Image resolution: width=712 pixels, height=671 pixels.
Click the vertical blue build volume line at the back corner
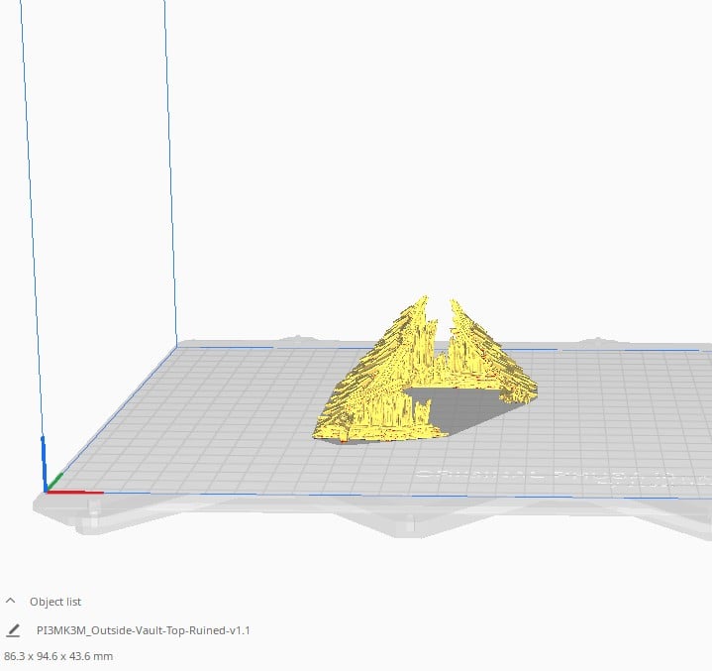(170, 172)
